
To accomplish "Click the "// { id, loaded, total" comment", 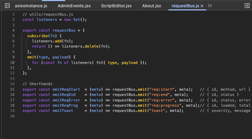I will pos(225,105).
